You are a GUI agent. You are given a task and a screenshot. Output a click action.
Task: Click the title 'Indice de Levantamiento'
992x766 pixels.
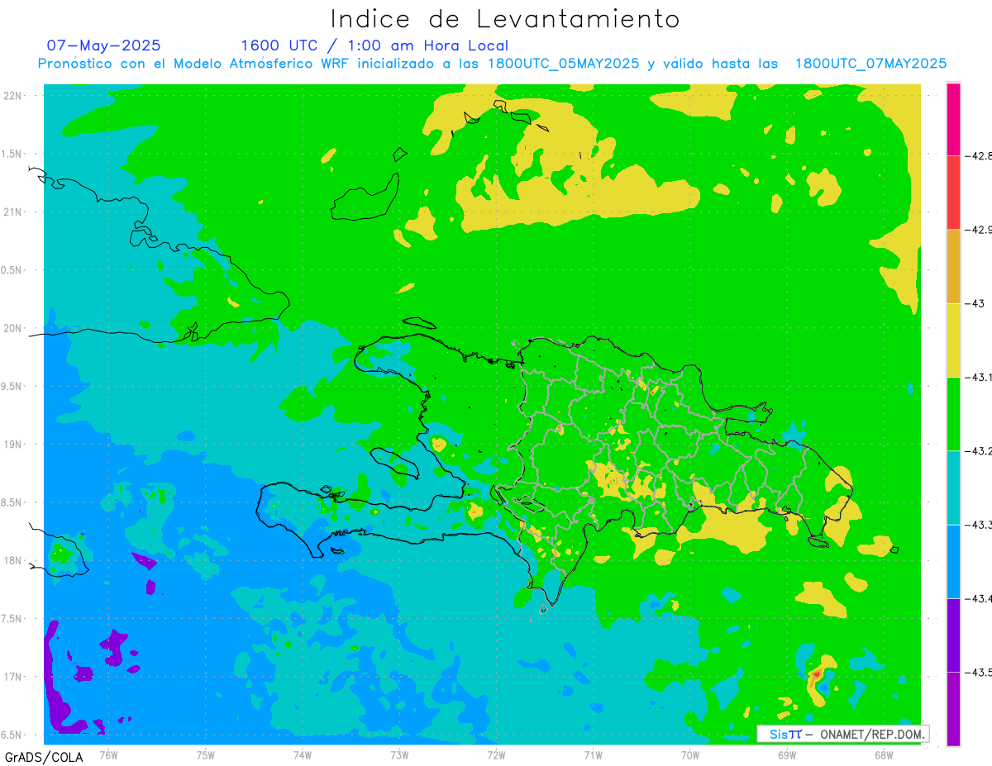(x=505, y=18)
